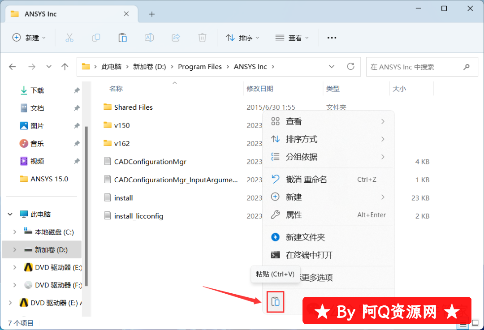Go forward with the right arrow
This screenshot has height=330, width=484.
32,67
